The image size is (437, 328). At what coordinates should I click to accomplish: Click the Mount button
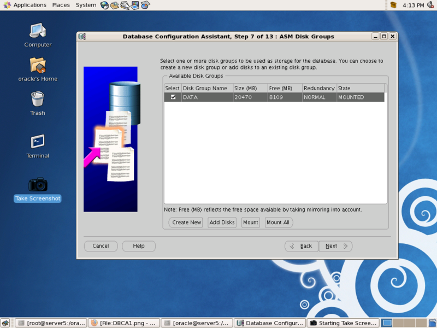pyautogui.click(x=251, y=222)
